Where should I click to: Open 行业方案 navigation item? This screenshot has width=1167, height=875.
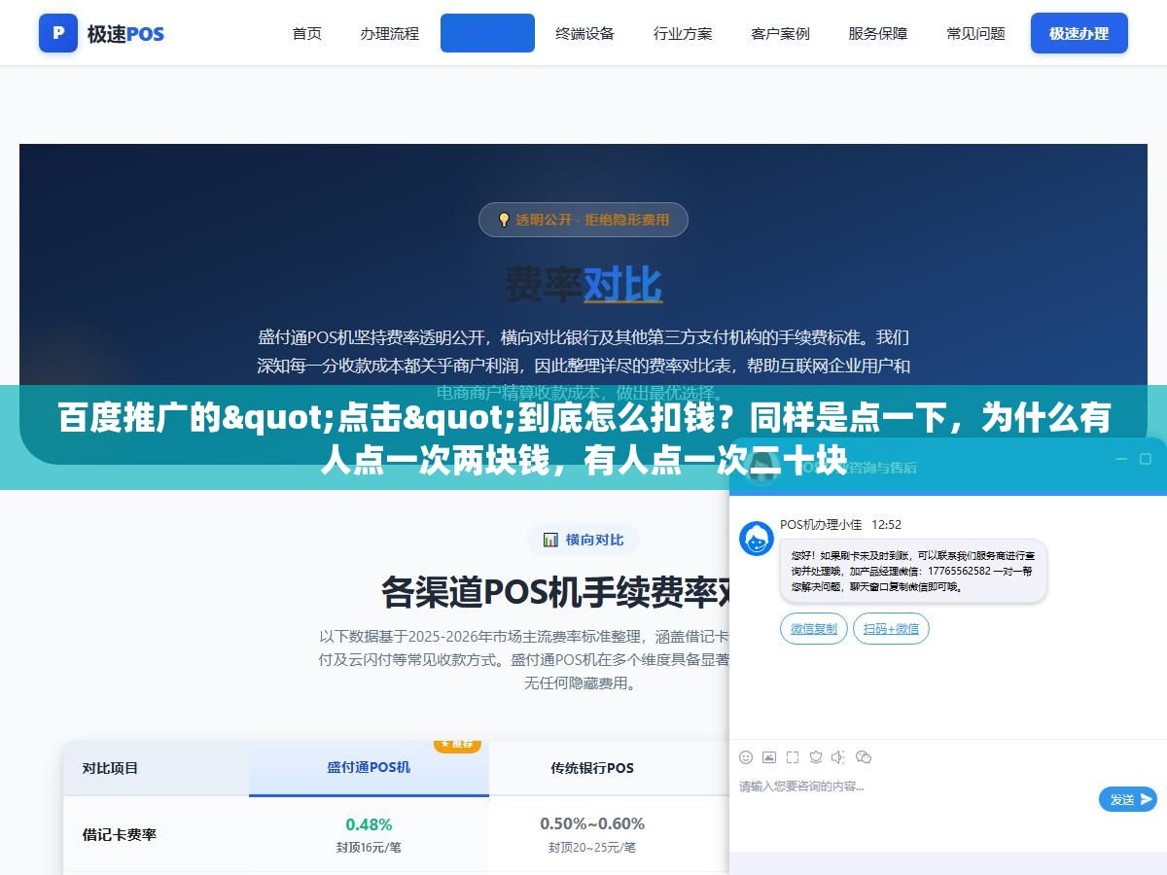(683, 33)
